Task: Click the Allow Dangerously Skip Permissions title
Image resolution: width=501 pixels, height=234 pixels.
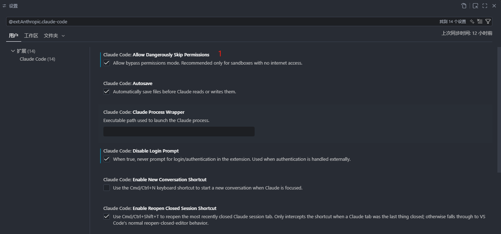Action: pyautogui.click(x=156, y=55)
